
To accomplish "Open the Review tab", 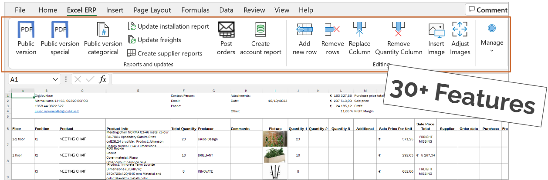I will tap(254, 10).
